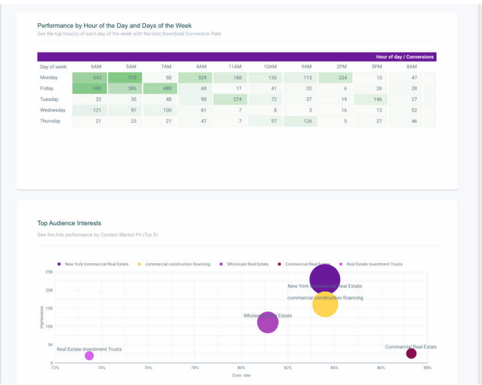Select the Hour of day / Conversions header bar
This screenshot has height=385, width=482.
click(x=404, y=57)
